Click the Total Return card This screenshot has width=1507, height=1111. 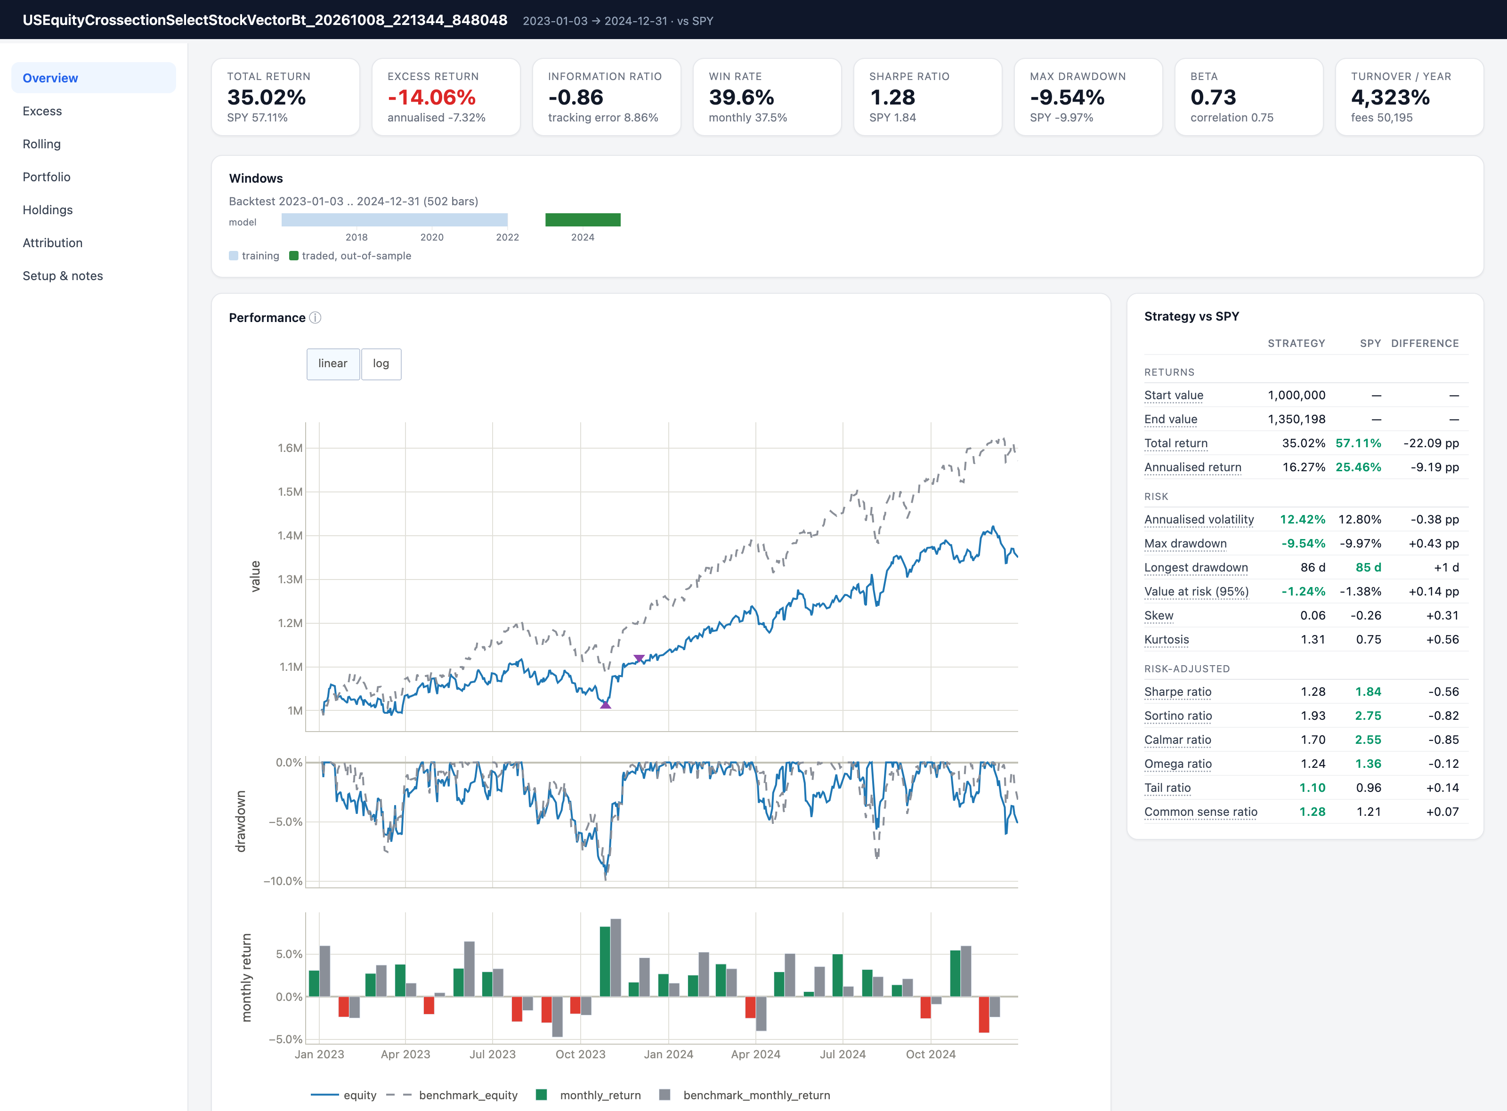click(285, 97)
